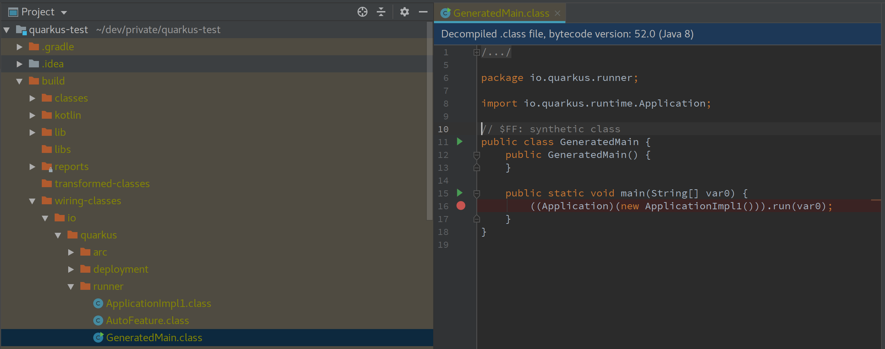Click the reports folder icon
This screenshot has height=349, width=885.
point(47,166)
